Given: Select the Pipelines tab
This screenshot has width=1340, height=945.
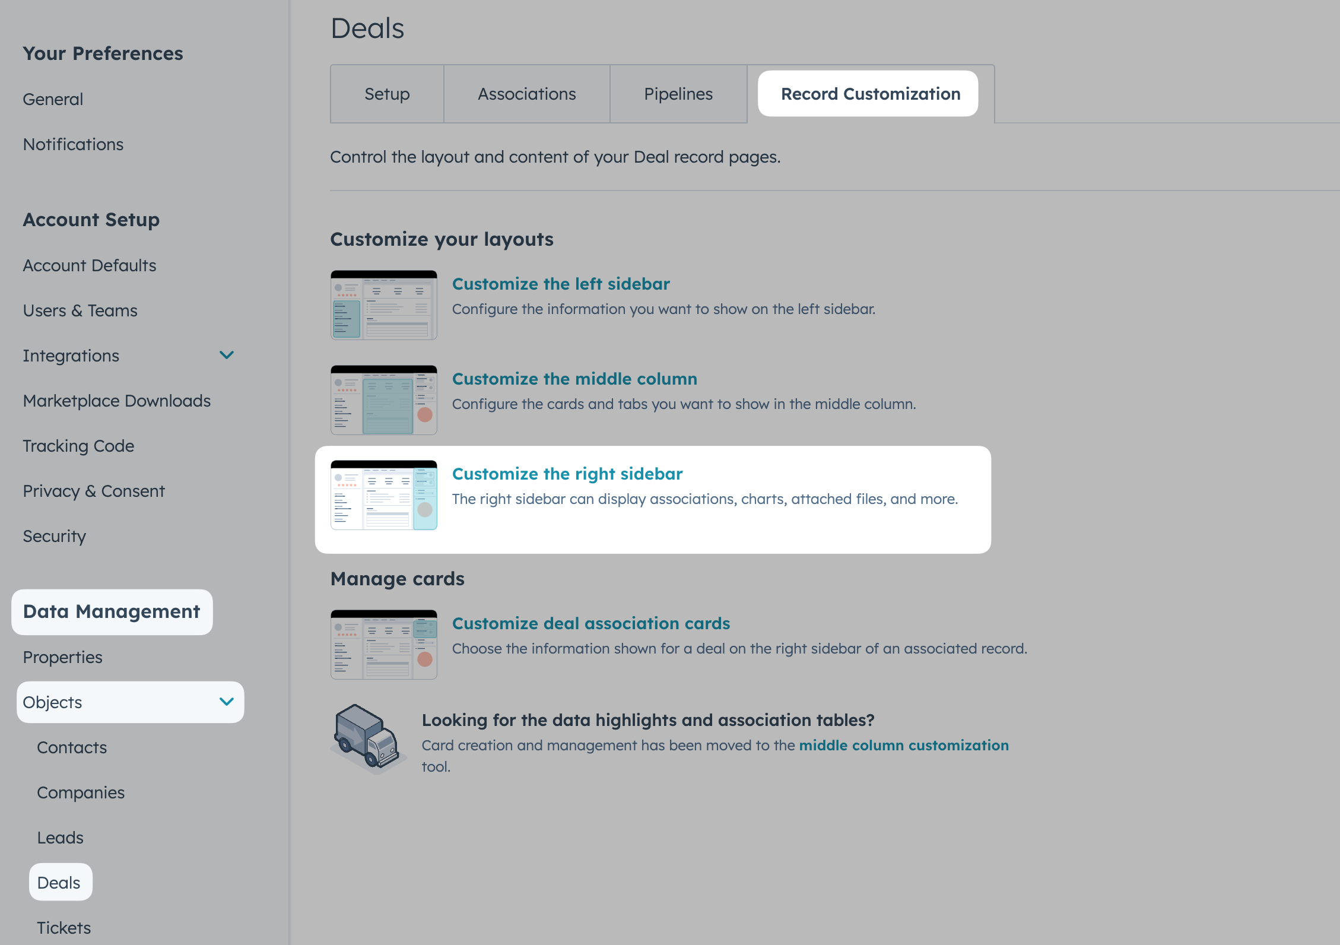Looking at the screenshot, I should click(678, 94).
